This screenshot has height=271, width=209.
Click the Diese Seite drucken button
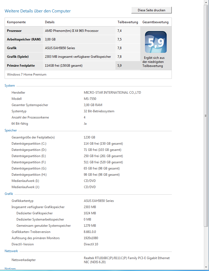(152, 10)
